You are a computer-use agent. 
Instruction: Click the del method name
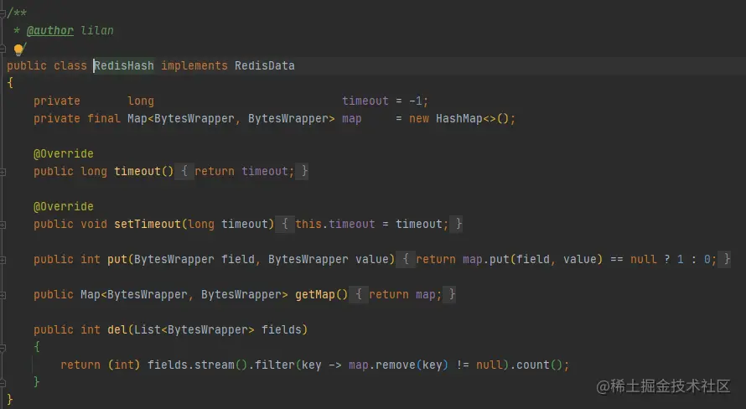tap(117, 329)
